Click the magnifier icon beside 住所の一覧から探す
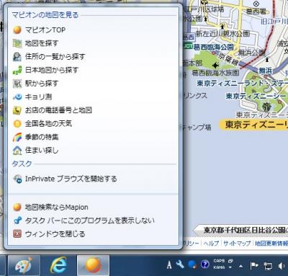The width and height of the screenshot is (288, 276). coord(17,57)
